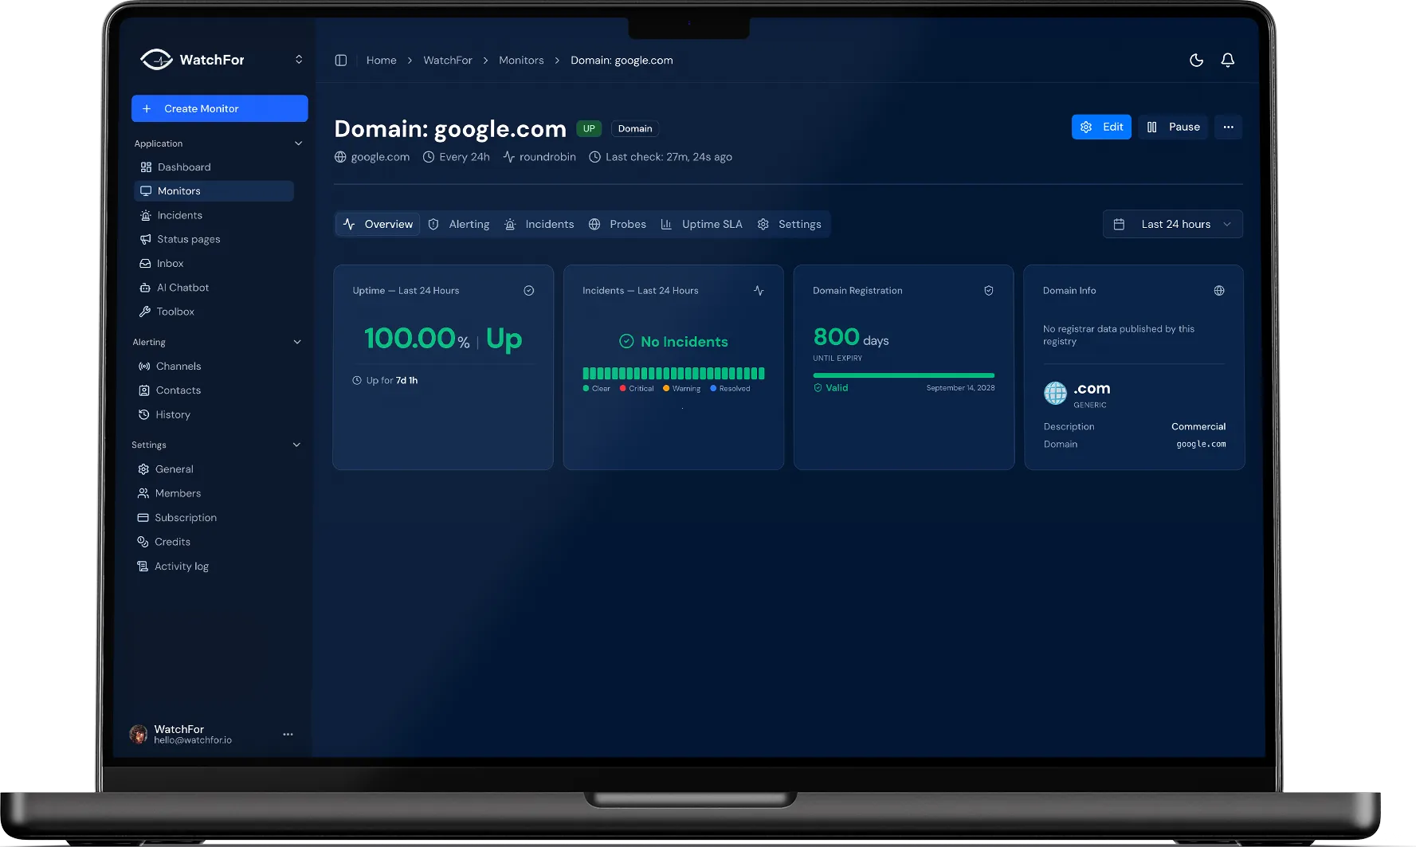Switch to the monitor Settings tab
The width and height of the screenshot is (1416, 847).
790,225
